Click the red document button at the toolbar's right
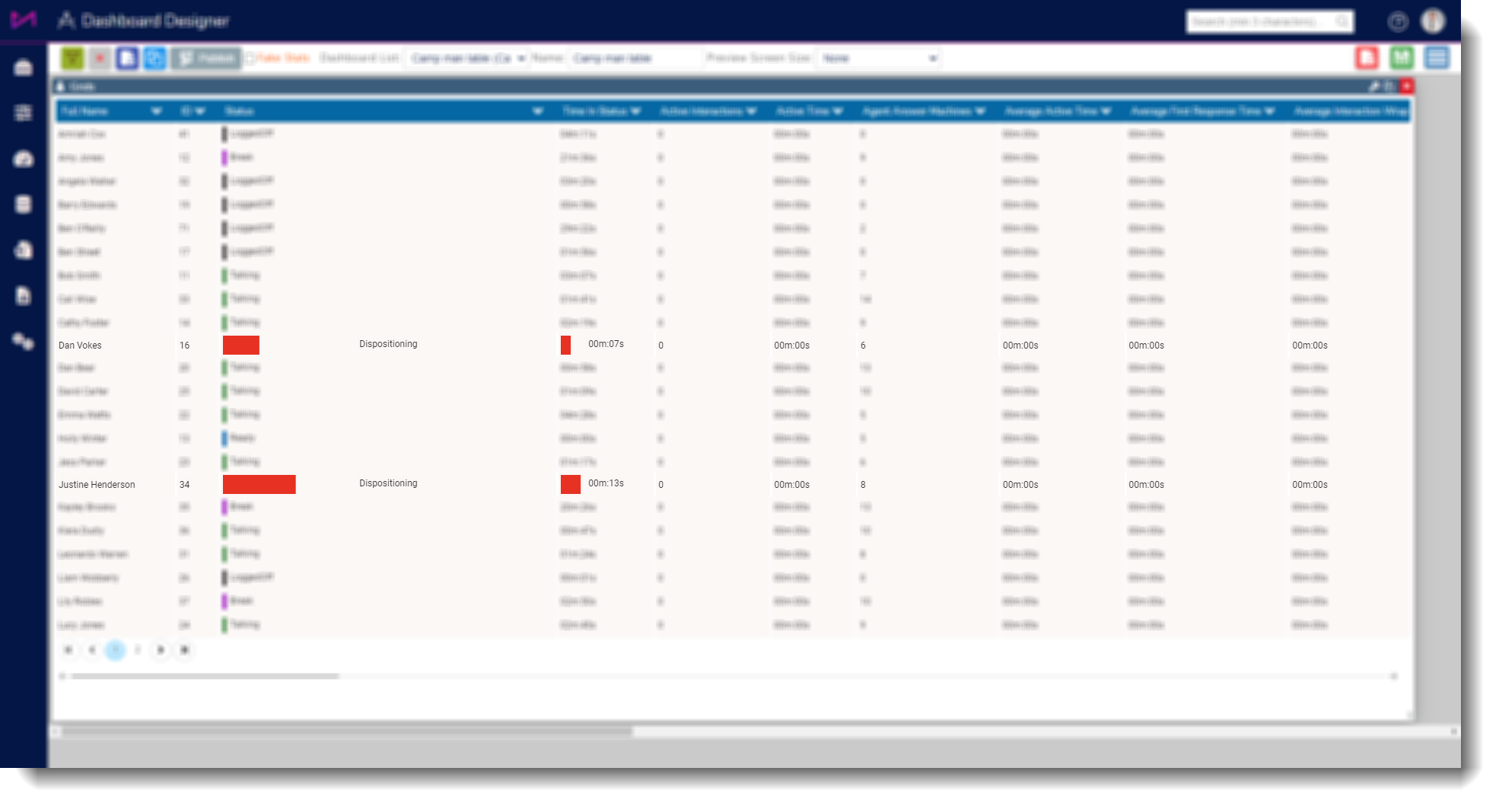 tap(1367, 58)
